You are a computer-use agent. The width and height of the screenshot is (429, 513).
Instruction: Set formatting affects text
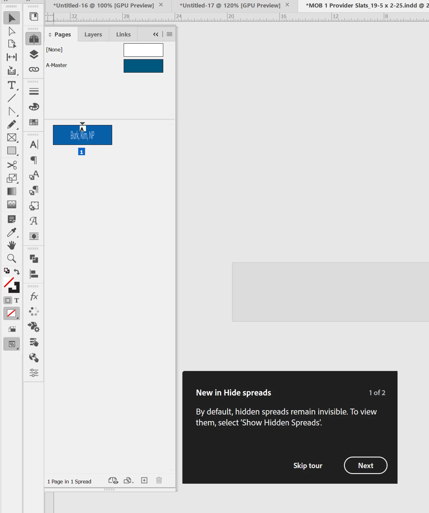17,300
